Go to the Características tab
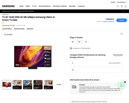Screen dimensions: 129x103 [7, 29]
